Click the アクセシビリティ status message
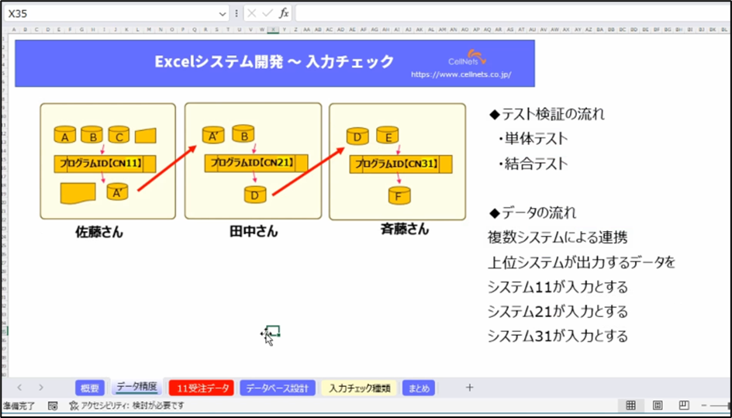Screen dimensions: 732x418 [127, 406]
